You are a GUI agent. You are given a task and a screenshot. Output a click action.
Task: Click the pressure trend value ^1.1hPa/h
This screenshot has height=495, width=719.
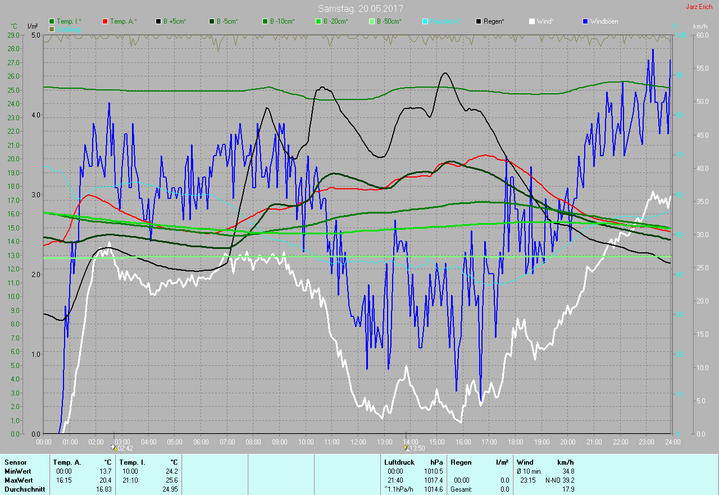(398, 489)
